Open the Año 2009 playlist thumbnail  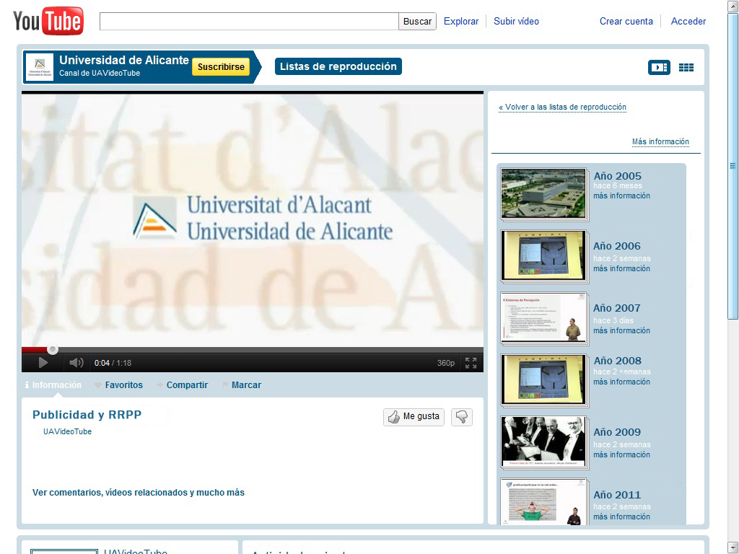544,442
